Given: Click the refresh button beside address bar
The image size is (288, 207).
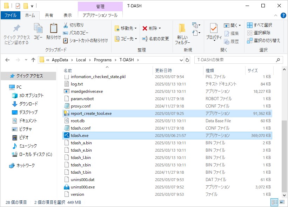Looking at the screenshot, I should pyautogui.click(x=187, y=60).
